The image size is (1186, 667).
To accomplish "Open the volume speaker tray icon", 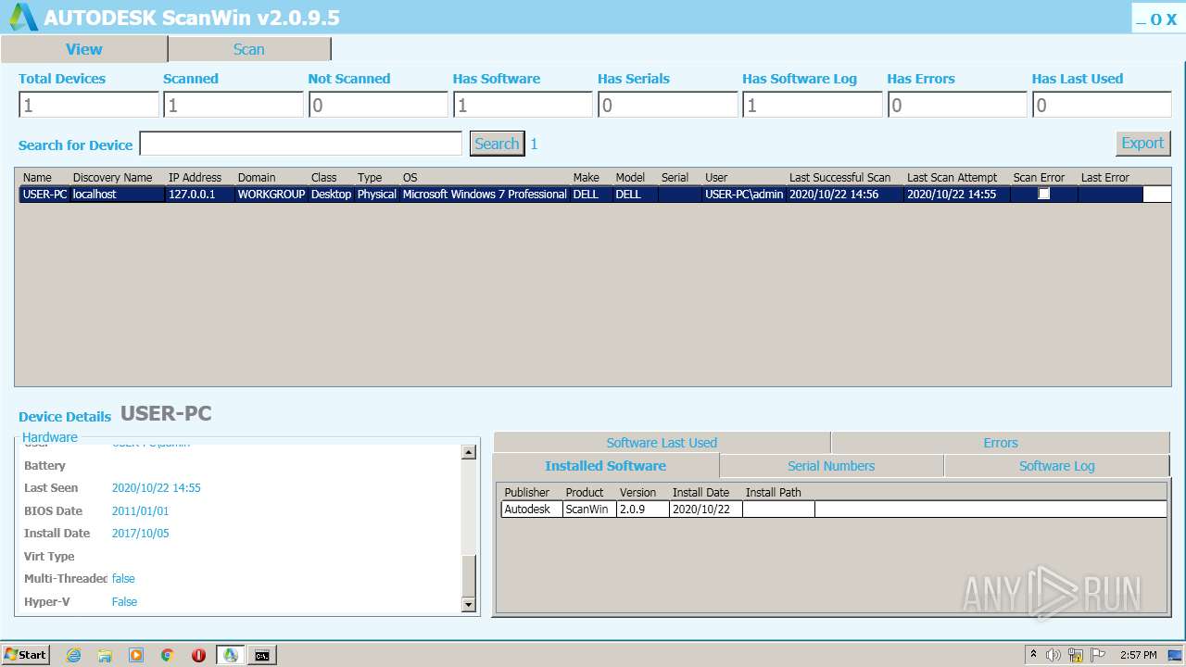I will point(1054,655).
